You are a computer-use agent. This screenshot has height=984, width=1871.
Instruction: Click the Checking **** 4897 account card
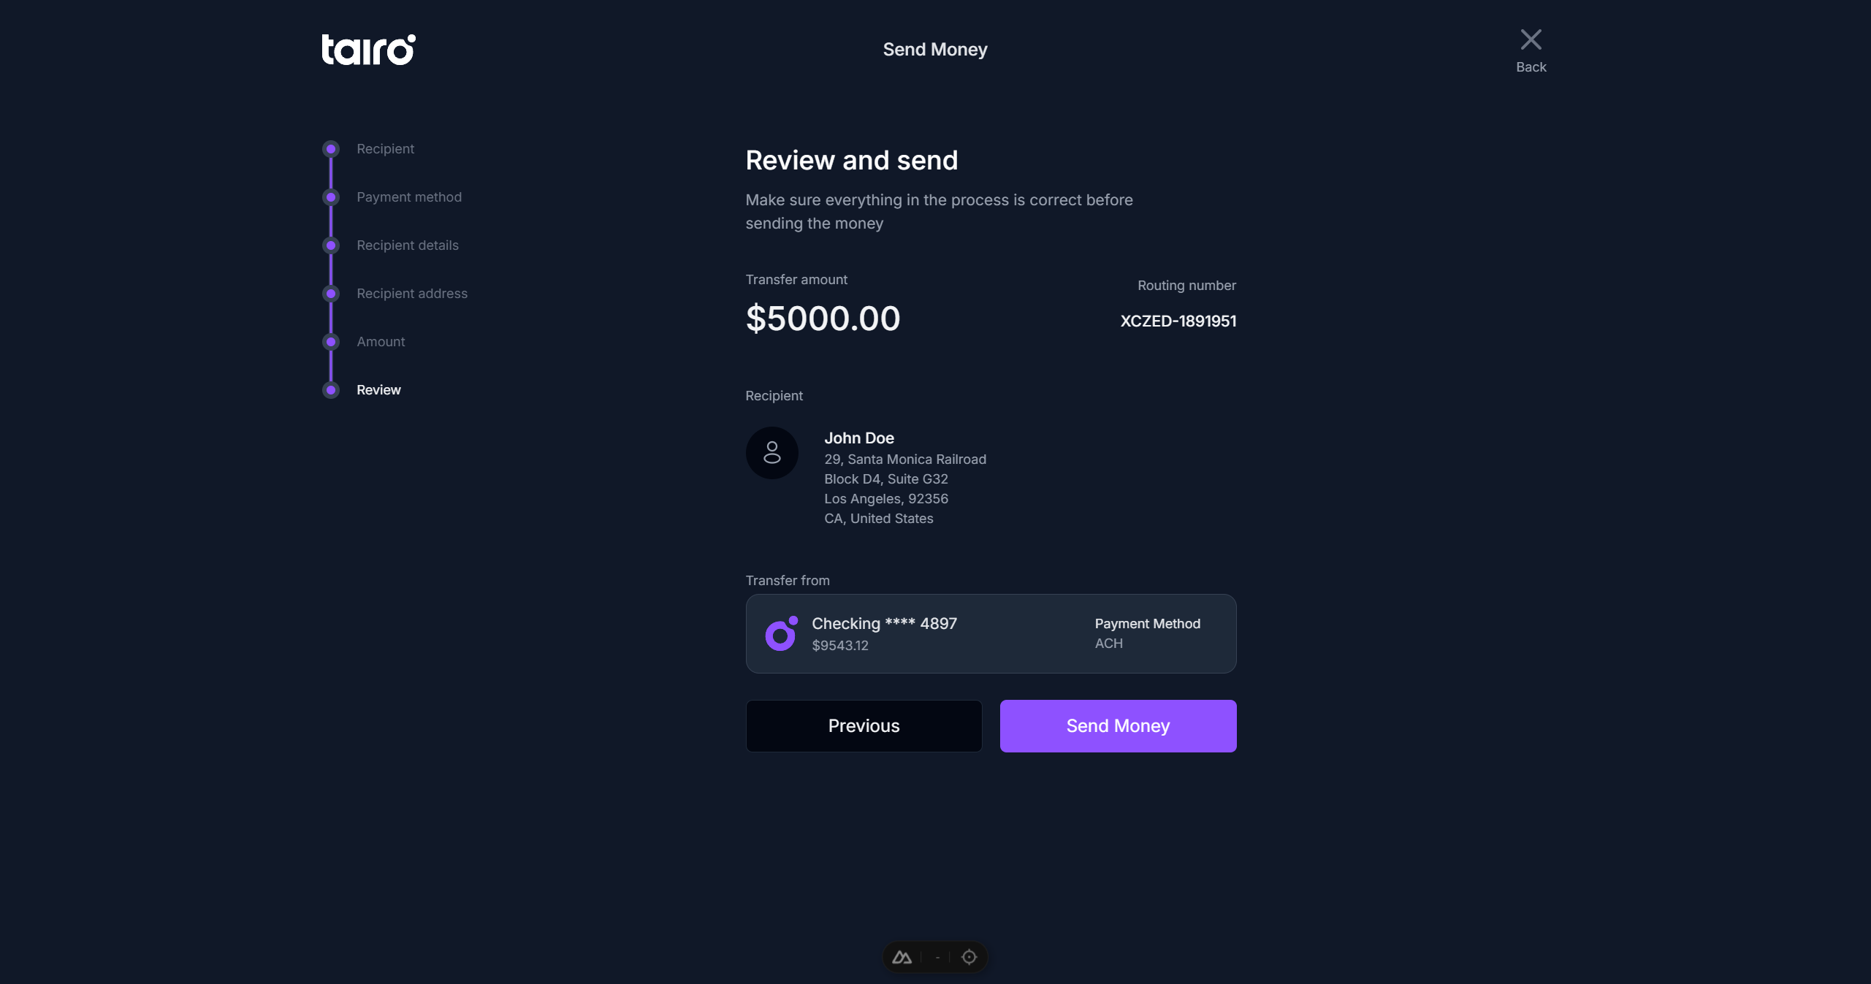click(x=991, y=633)
